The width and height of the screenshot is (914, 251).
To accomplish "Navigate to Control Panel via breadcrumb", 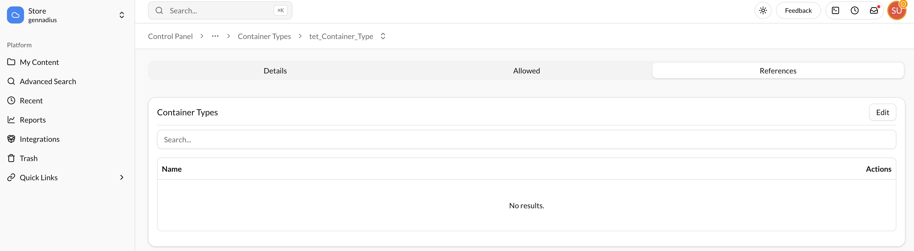I will tap(170, 36).
